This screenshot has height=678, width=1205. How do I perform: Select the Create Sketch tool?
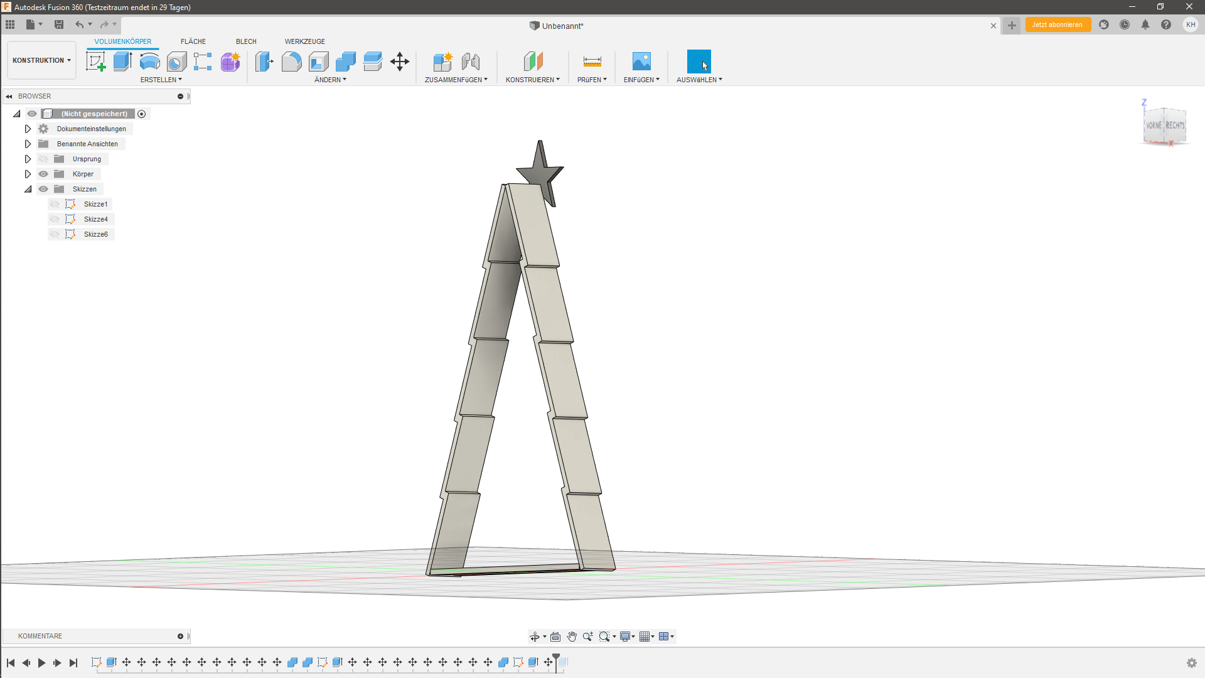click(95, 61)
